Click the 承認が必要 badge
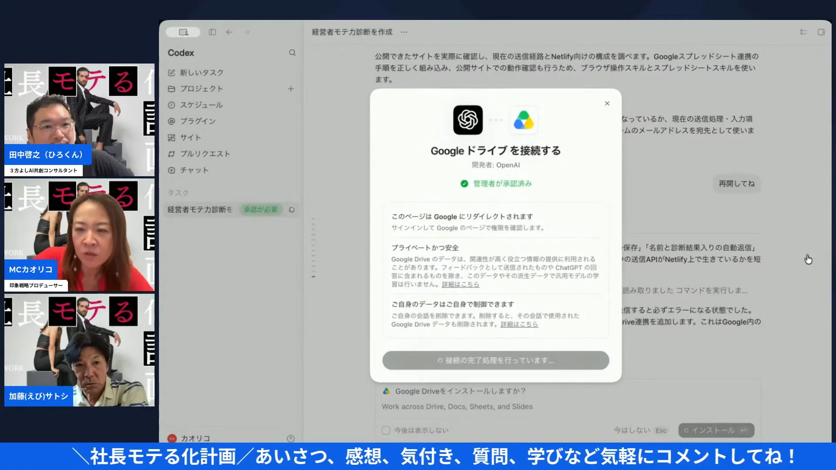The height and width of the screenshot is (470, 836). [x=261, y=209]
